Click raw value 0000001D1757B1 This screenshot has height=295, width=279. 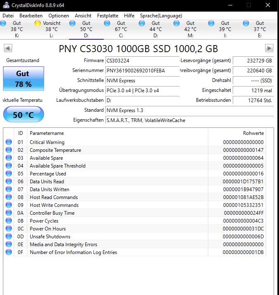243,182
